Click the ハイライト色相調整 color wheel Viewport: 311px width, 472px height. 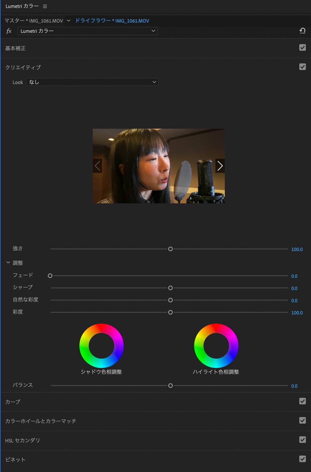(x=216, y=346)
